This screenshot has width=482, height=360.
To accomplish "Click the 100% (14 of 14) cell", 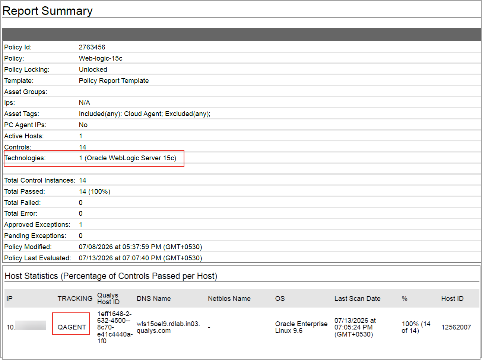I will point(416,327).
